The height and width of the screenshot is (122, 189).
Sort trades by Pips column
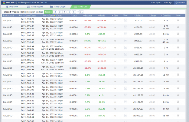115,15
